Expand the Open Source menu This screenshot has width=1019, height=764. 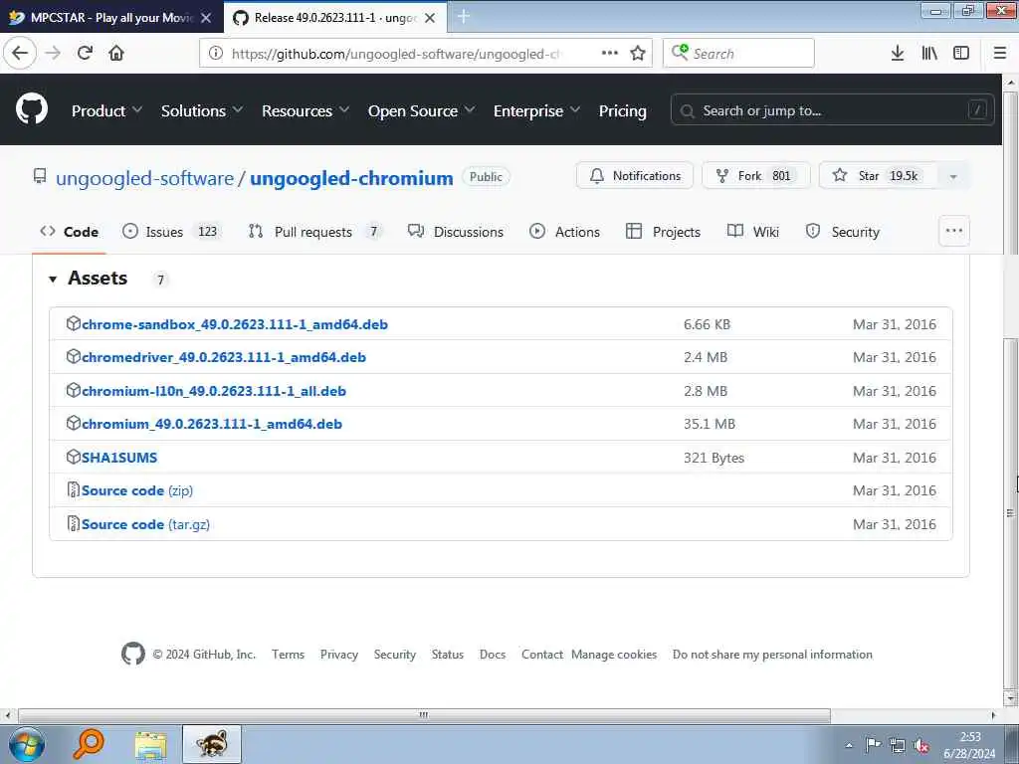[421, 111]
